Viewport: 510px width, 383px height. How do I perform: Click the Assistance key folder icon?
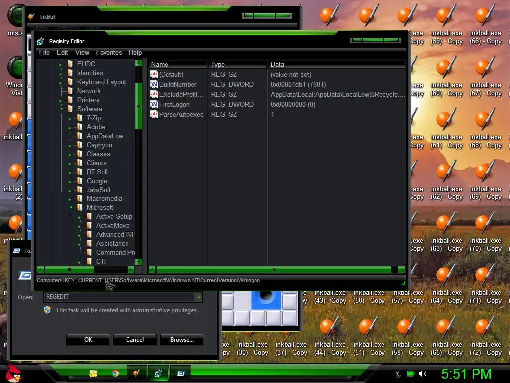pyautogui.click(x=89, y=243)
